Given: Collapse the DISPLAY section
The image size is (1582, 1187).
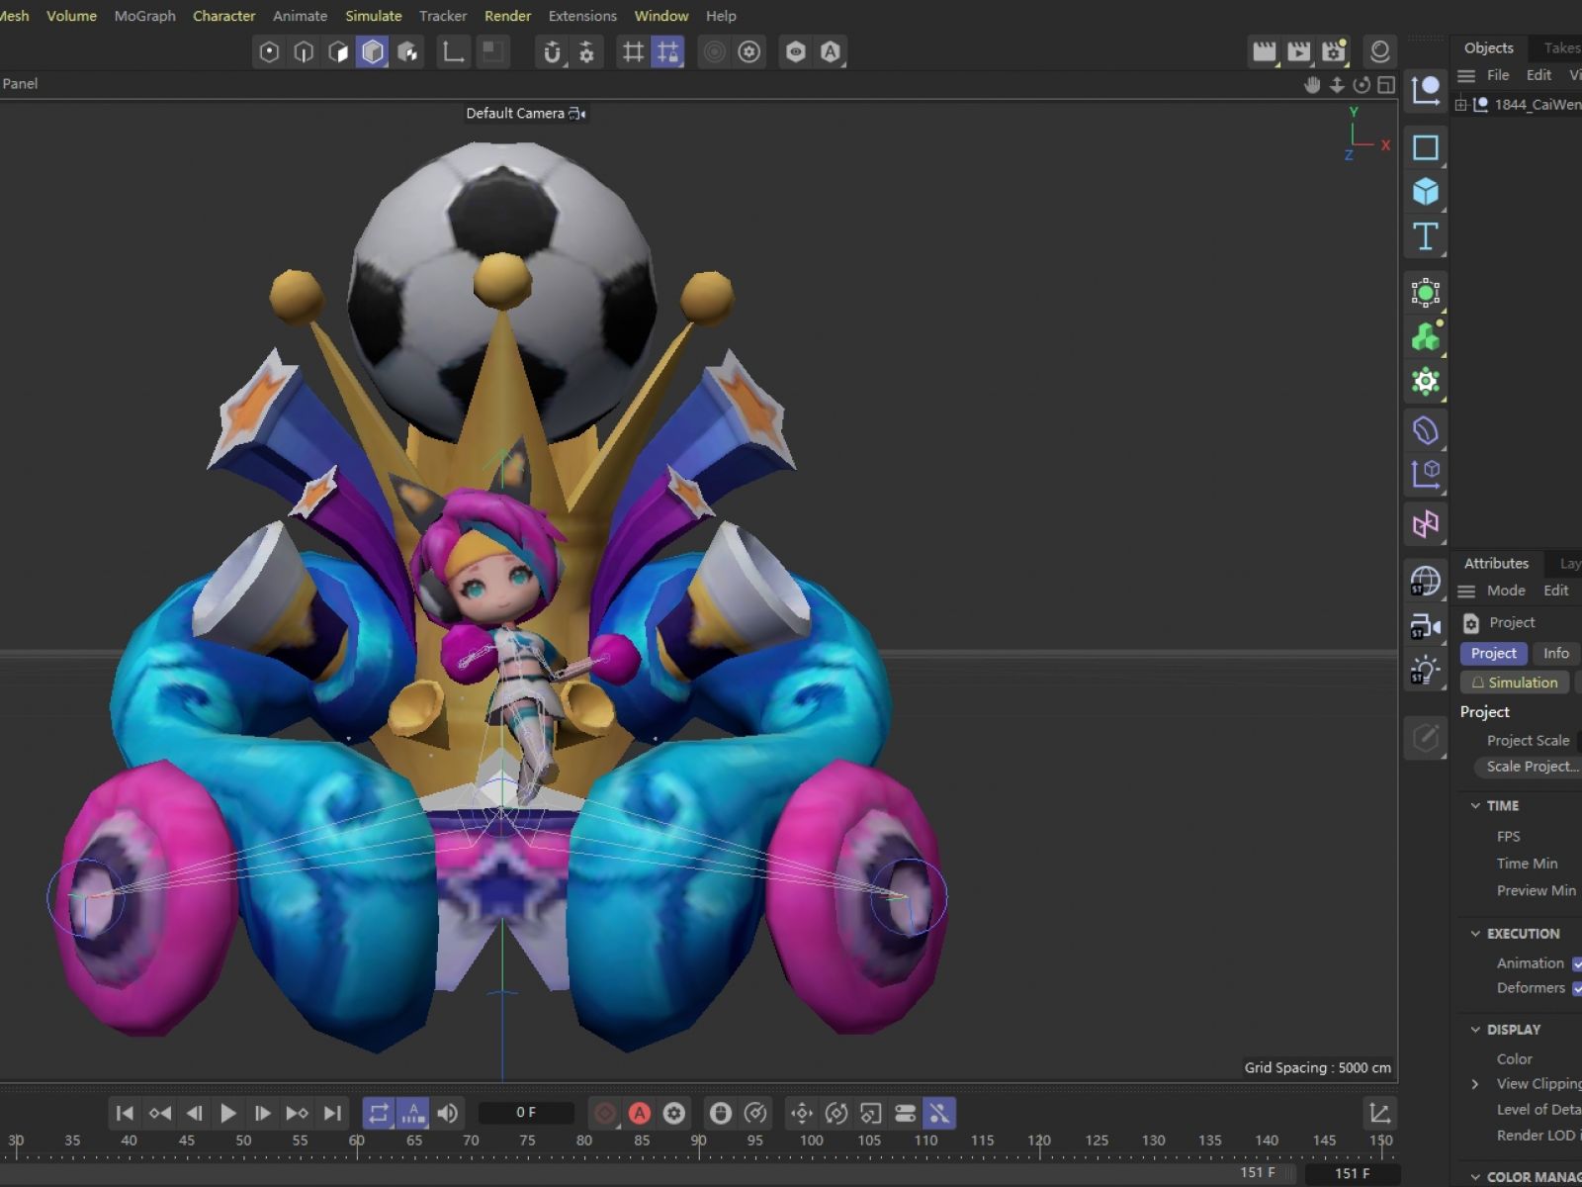Looking at the screenshot, I should pos(1475,1030).
